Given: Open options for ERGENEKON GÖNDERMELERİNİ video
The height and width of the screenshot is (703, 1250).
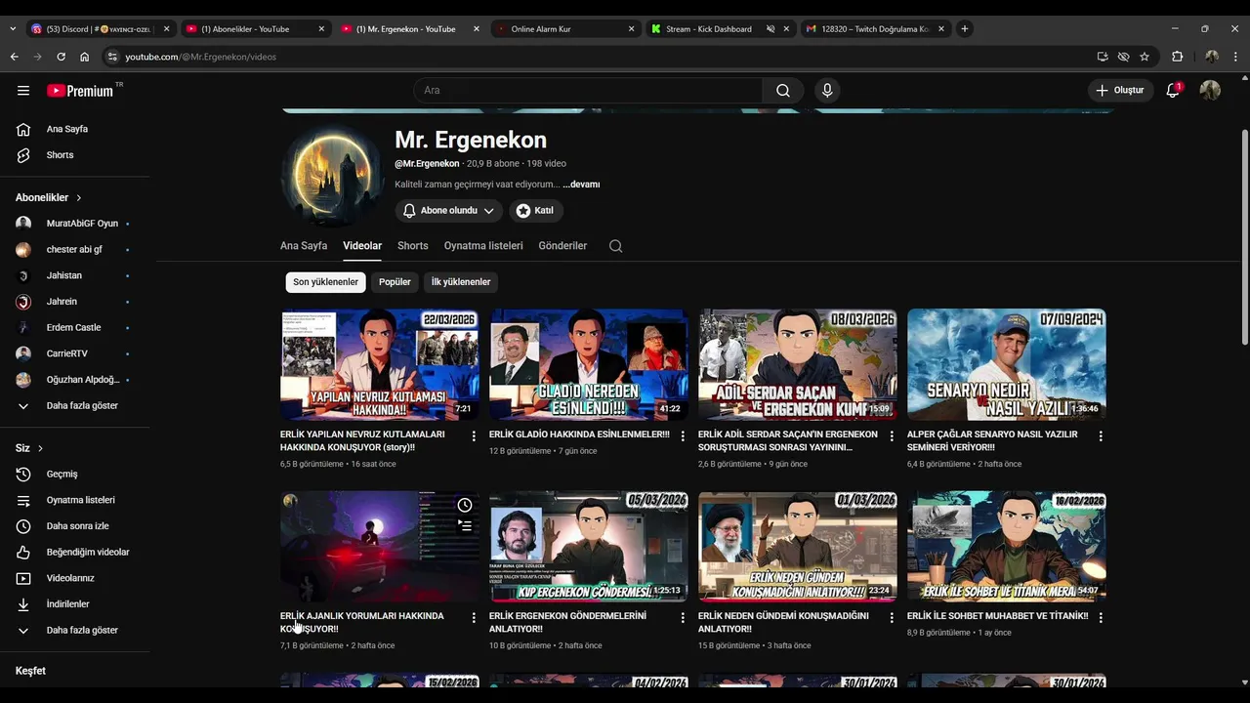Looking at the screenshot, I should tap(683, 618).
